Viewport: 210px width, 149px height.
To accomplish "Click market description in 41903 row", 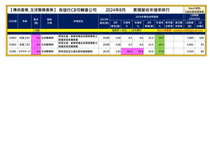I will (78, 38).
